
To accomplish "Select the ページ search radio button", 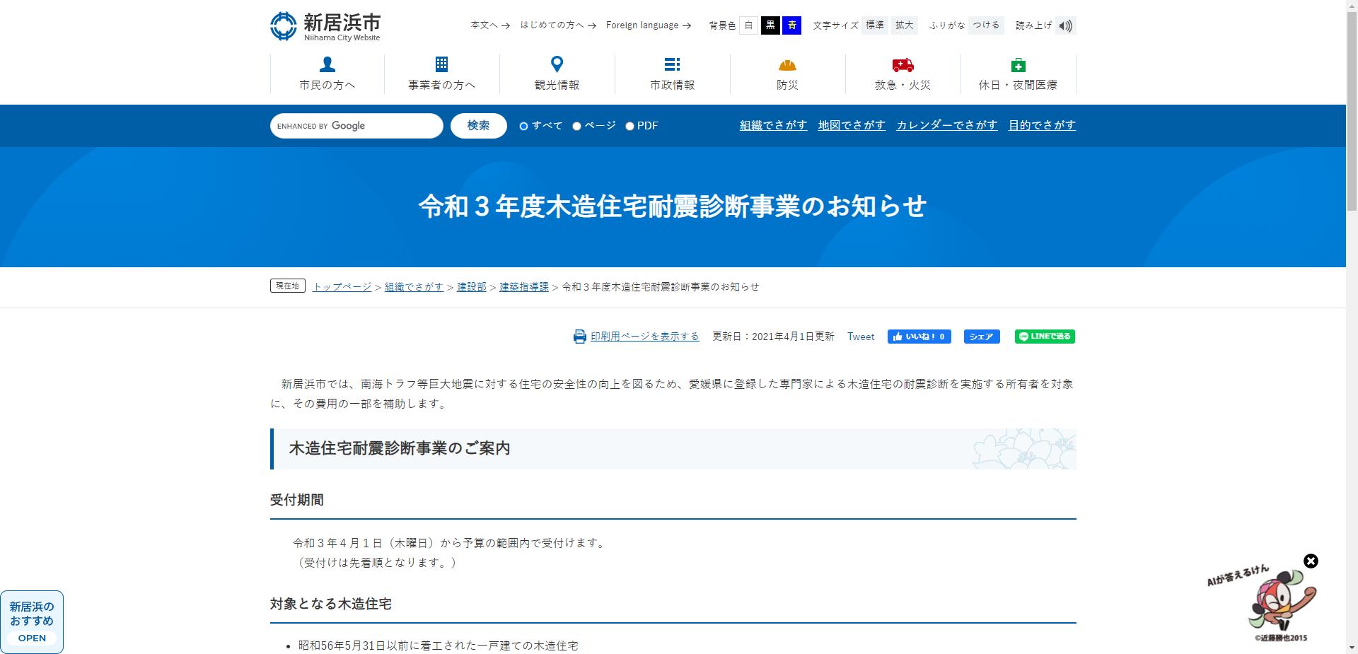I will [x=577, y=125].
